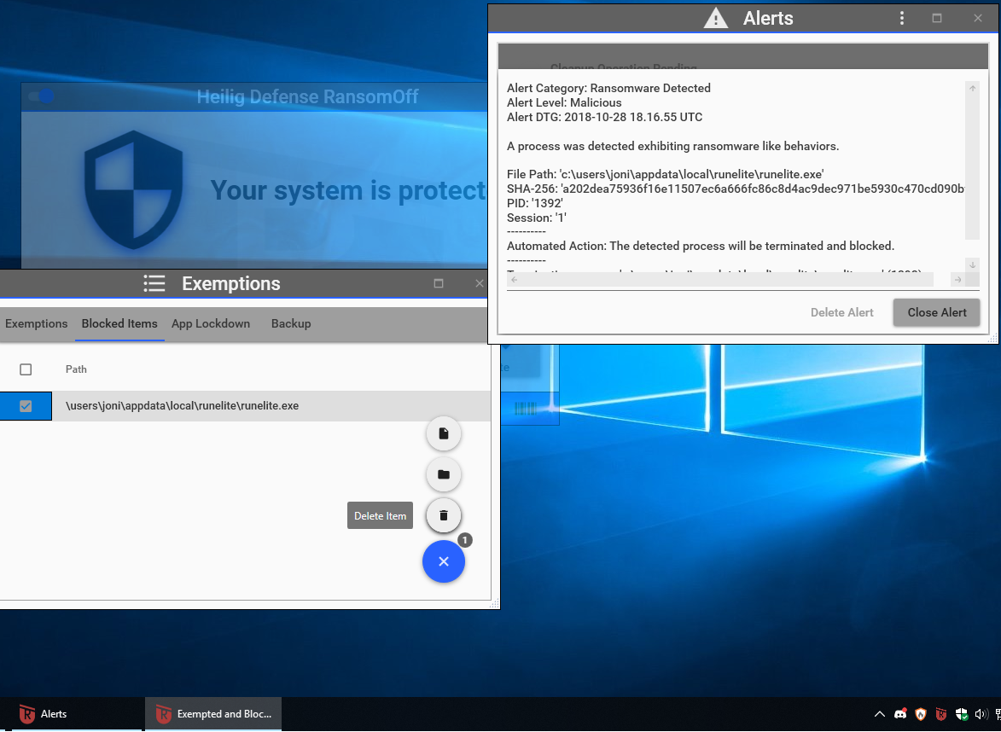Click the alert horizontal scroll right arrow

pos(957,280)
